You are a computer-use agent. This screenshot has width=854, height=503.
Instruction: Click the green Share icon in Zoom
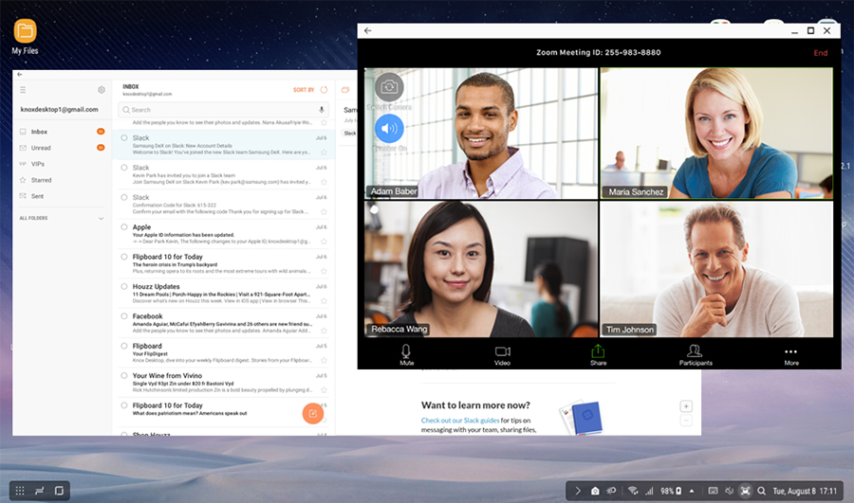598,354
